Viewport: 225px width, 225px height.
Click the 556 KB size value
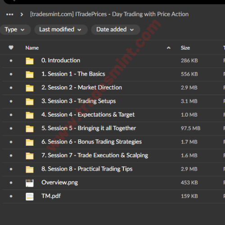tap(189, 74)
